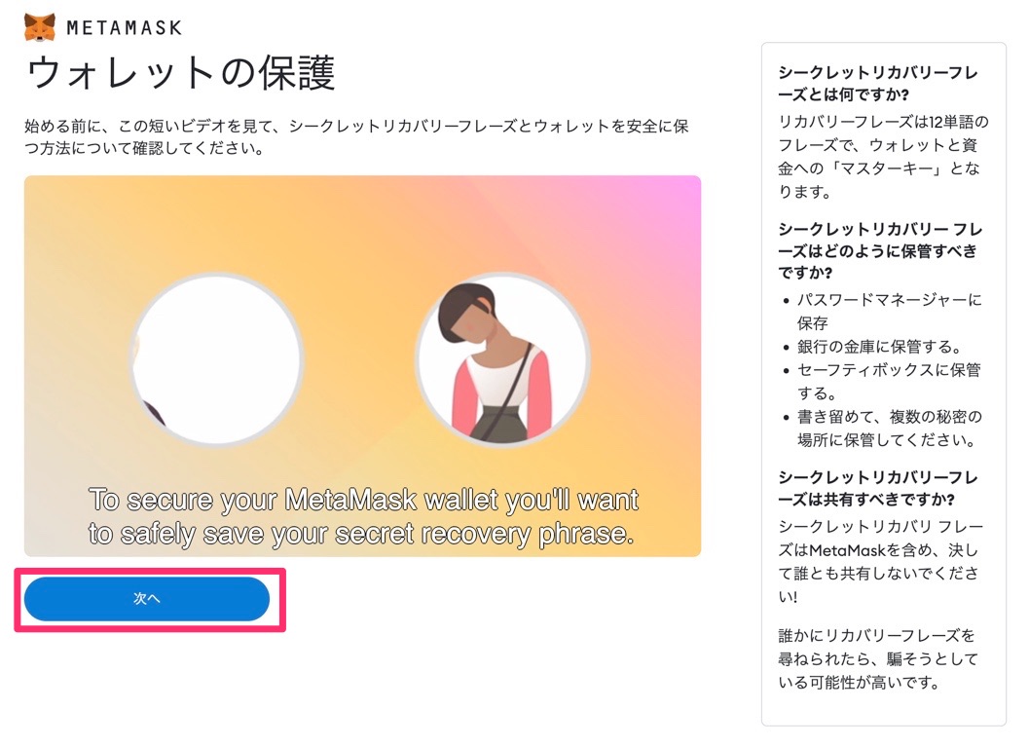Click the 12単語 recovery phrase explanation text
The height and width of the screenshot is (747, 1029).
click(x=883, y=157)
